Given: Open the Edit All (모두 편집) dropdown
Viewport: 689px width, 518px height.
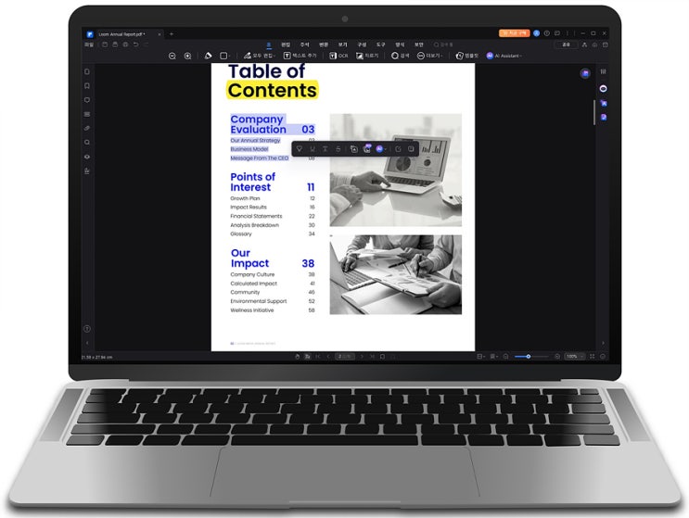Looking at the screenshot, I should click(260, 56).
